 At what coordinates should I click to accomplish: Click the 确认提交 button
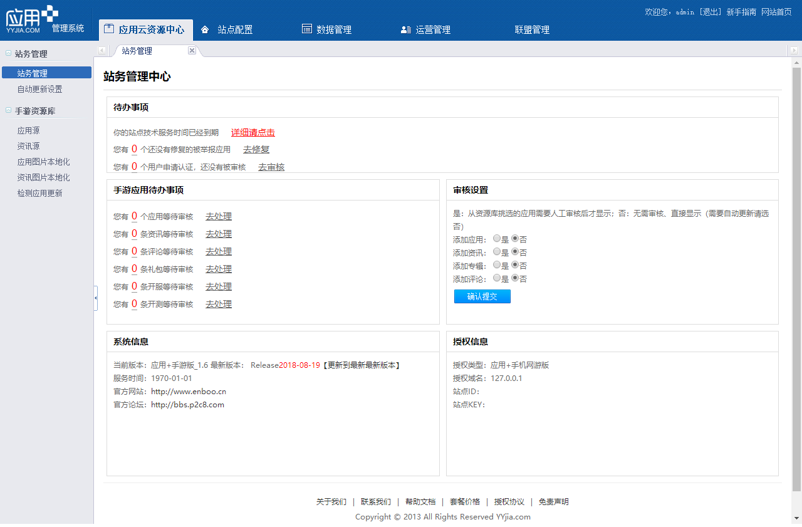tap(482, 296)
